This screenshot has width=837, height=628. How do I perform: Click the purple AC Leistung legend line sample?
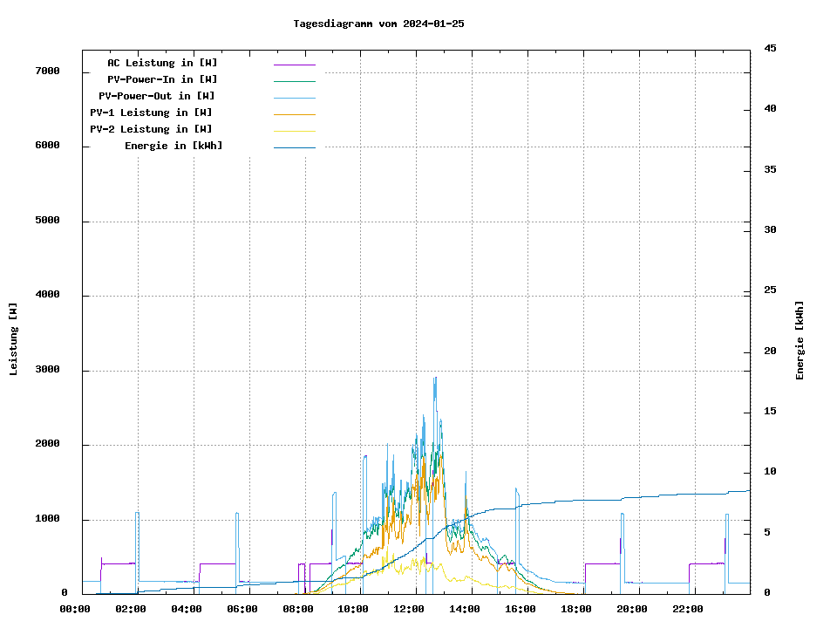[x=294, y=64]
